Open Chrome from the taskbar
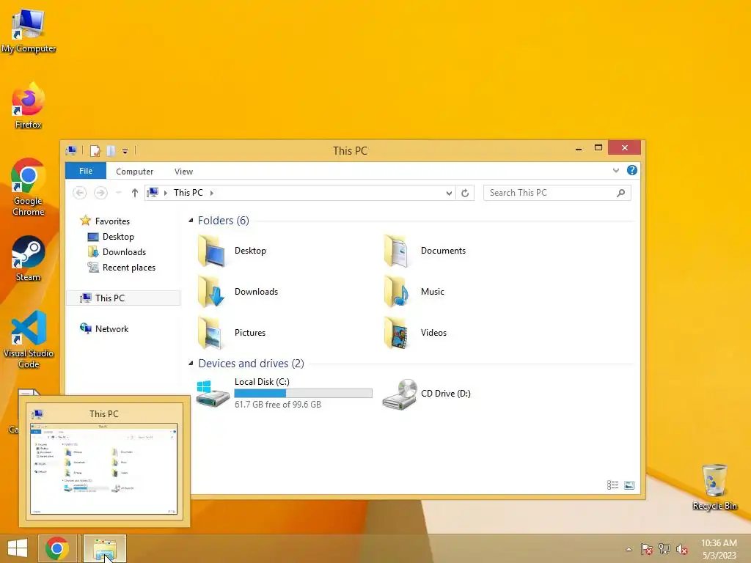The width and height of the screenshot is (751, 563). click(x=57, y=548)
